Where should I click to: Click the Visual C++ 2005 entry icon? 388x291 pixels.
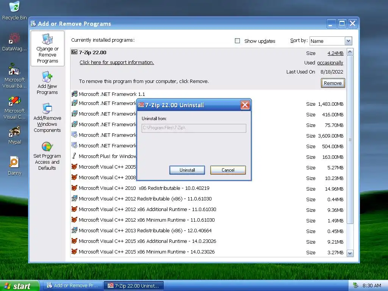[74, 167]
